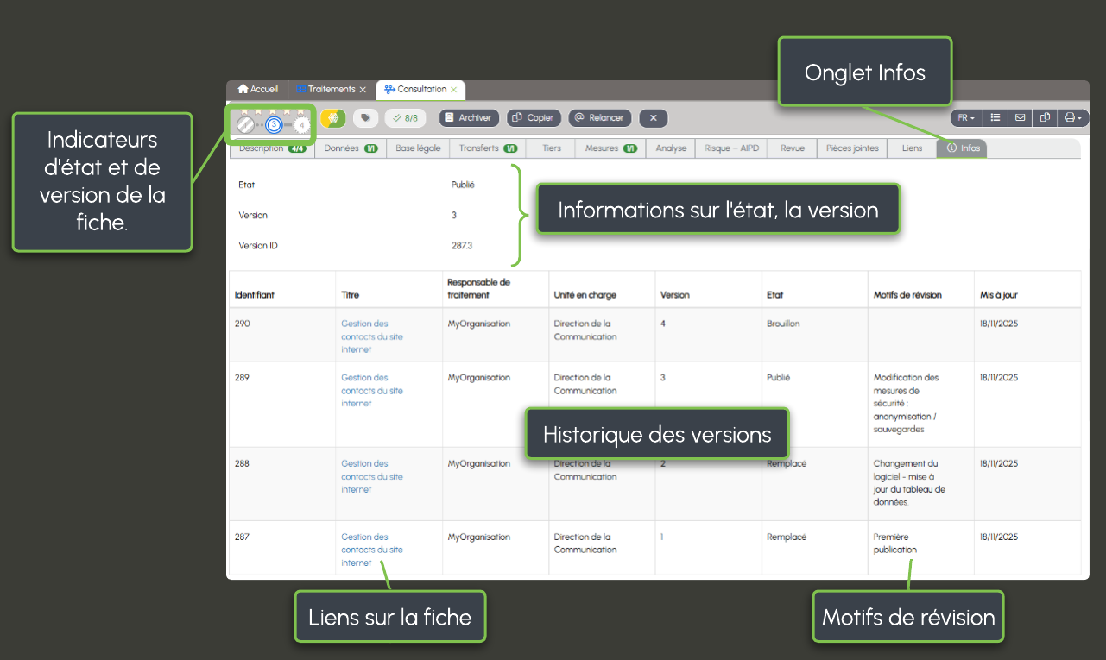Go to the Accueil home tab
The image size is (1106, 660).
258,90
